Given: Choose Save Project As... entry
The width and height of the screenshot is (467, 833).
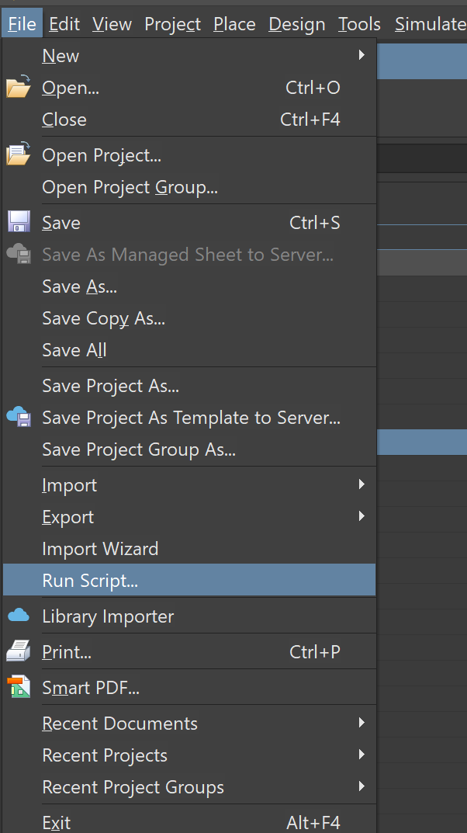Looking at the screenshot, I should [189, 385].
